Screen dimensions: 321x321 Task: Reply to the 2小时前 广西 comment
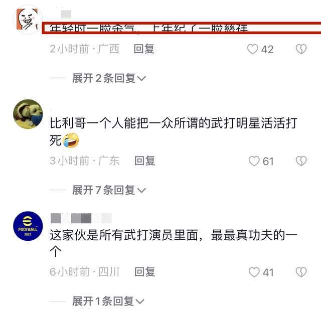pos(144,49)
